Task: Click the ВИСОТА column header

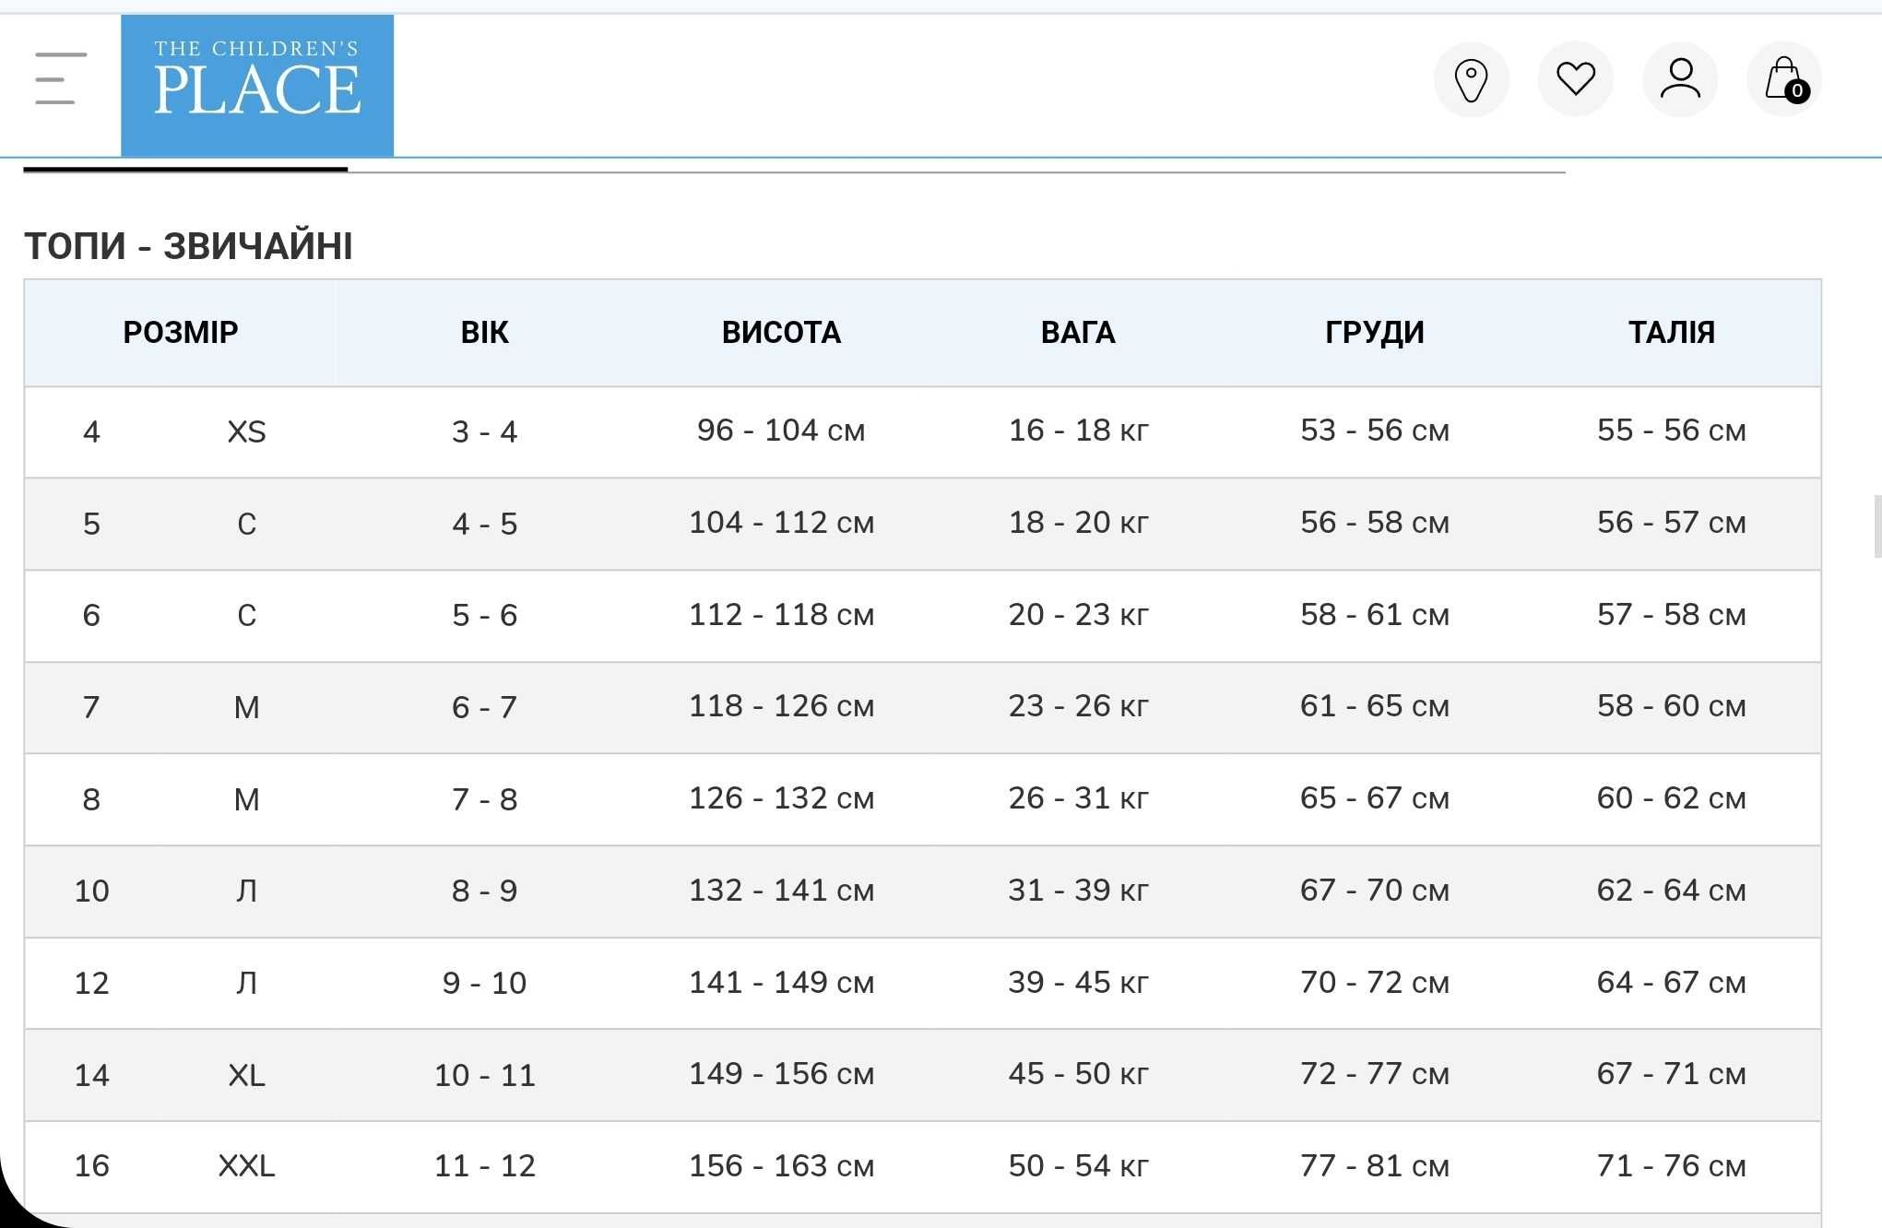Action: pos(781,332)
